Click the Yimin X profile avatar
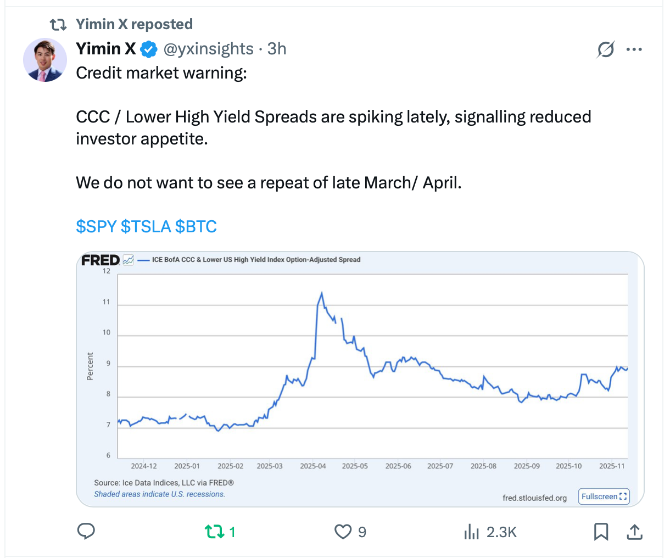670x558 pixels. coord(45,60)
